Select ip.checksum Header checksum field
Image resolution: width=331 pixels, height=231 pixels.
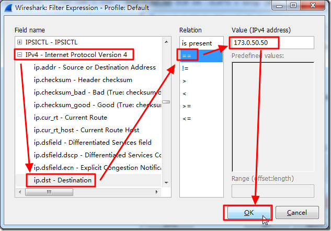coord(83,80)
